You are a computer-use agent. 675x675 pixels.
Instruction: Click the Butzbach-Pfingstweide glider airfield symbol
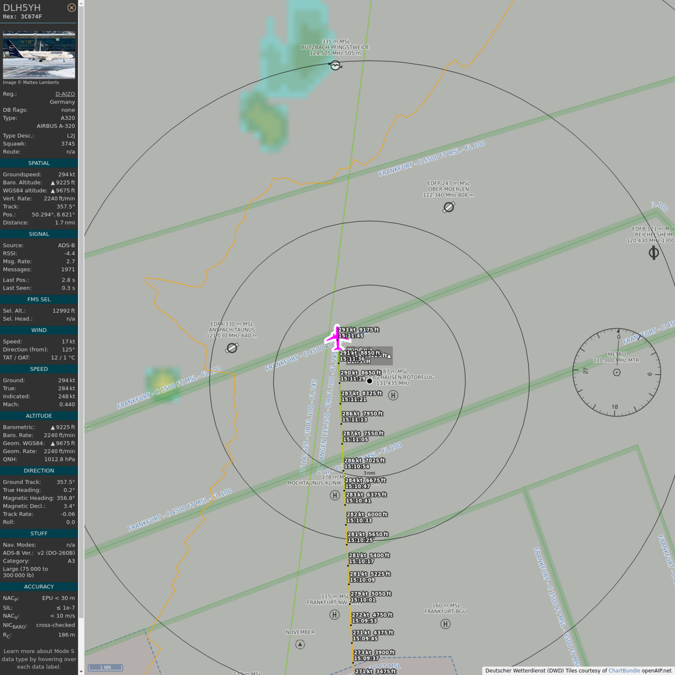(335, 65)
